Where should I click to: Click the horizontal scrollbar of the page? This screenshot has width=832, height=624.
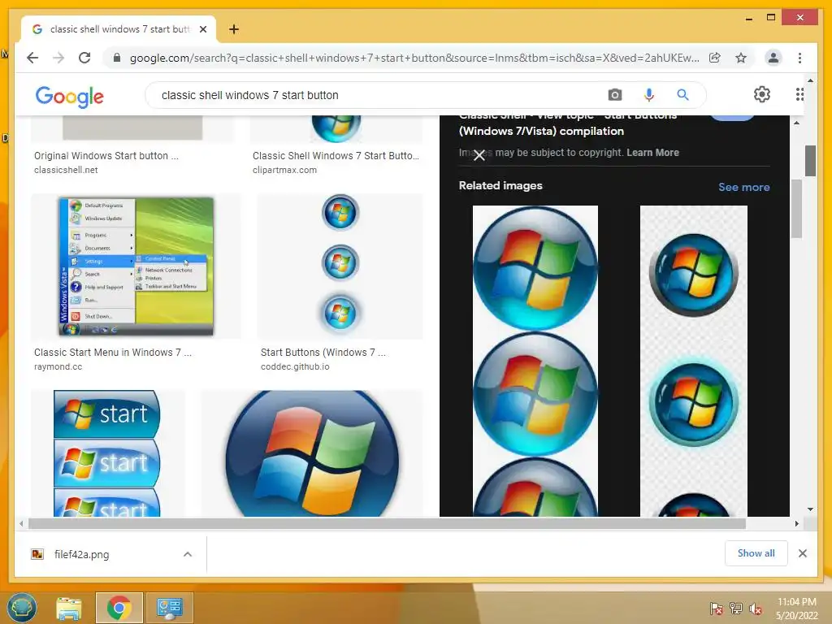[x=387, y=524]
